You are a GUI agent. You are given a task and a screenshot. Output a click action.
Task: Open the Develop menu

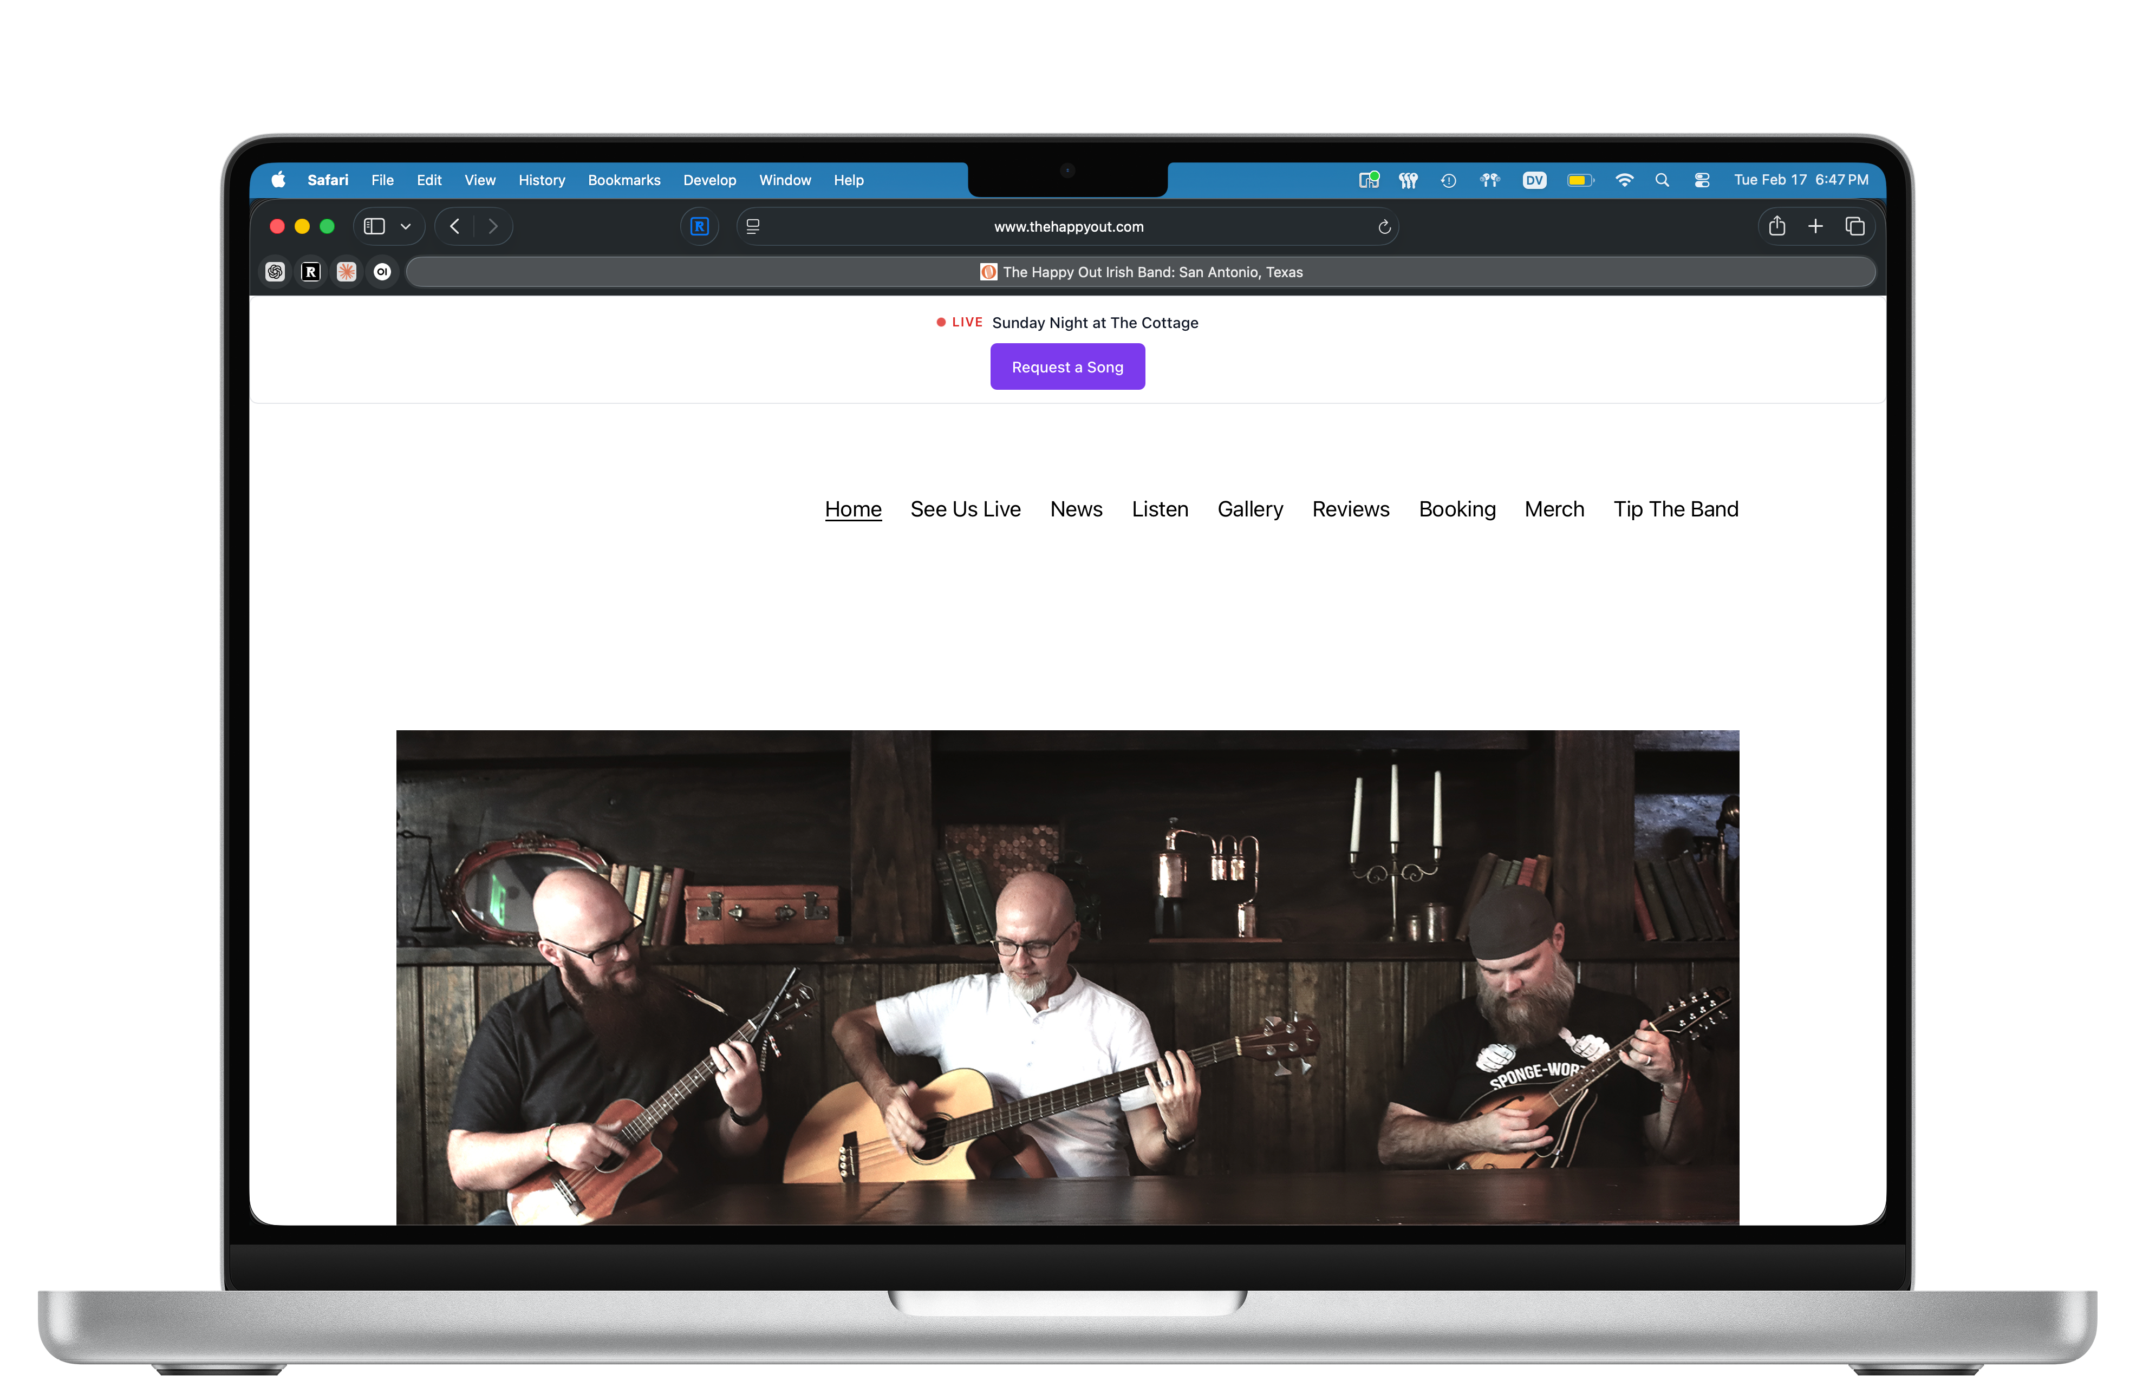click(x=709, y=180)
